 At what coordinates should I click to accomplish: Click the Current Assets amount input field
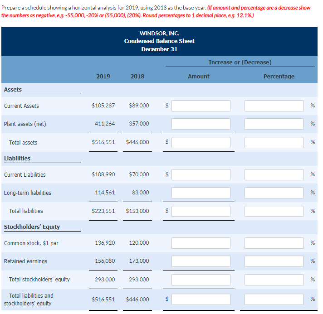(201, 106)
